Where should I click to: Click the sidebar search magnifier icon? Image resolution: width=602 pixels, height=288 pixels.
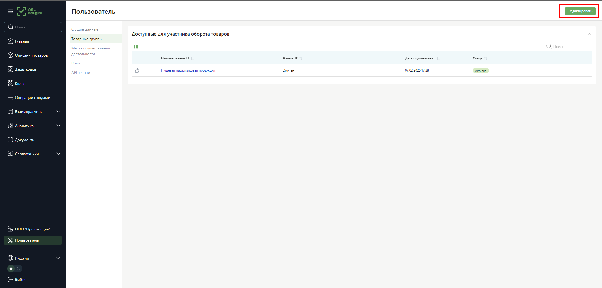[11, 27]
